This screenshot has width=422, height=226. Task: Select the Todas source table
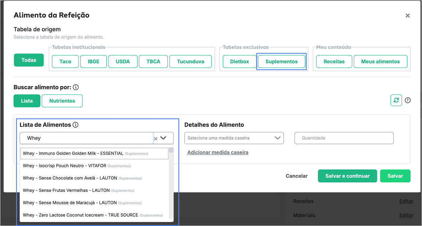click(29, 60)
